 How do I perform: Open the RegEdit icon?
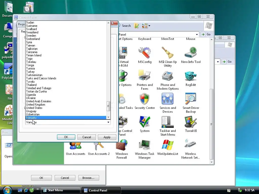[191, 78]
